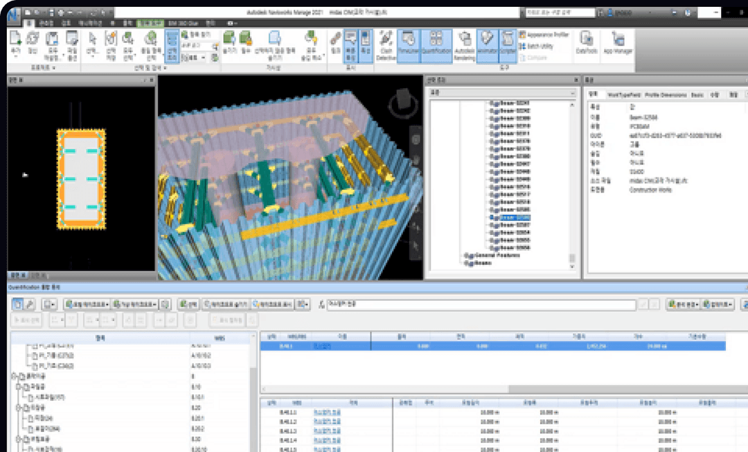
Task: Open the BIM 360 Glue ribbon tab
Action: [x=183, y=23]
